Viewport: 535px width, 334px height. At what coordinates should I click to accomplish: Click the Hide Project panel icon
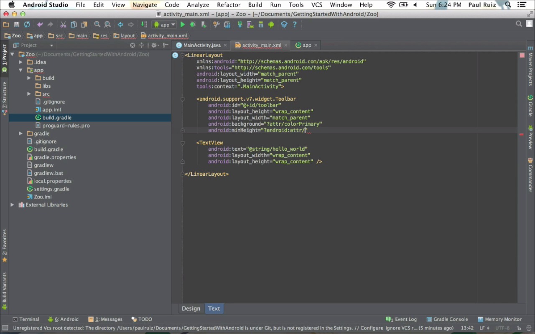tap(166, 45)
